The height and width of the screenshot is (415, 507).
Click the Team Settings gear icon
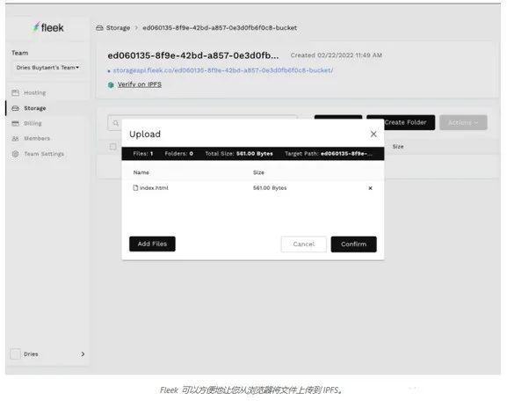[x=15, y=154]
